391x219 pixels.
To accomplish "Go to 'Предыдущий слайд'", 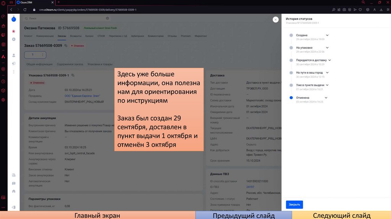I will point(244,215).
